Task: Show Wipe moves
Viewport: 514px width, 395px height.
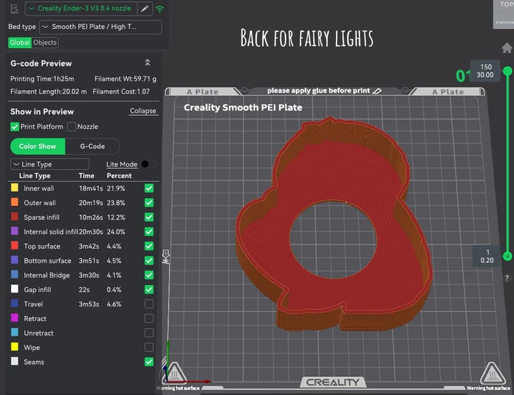Action: 149,347
